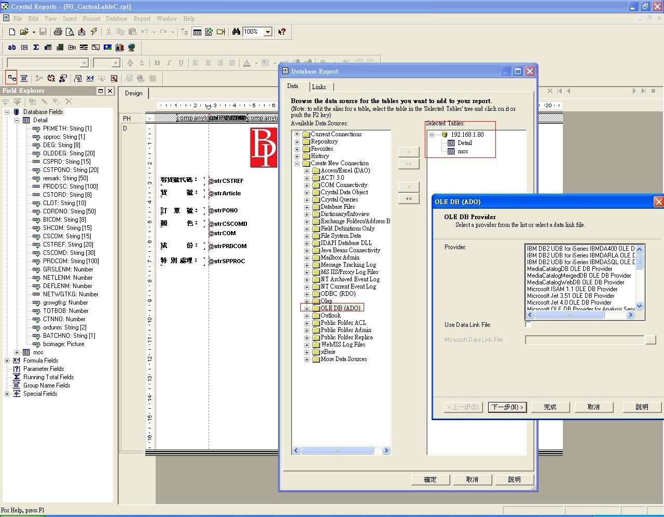This screenshot has width=664, height=517.
Task: Click the Insert Chart icon
Action: tap(119, 47)
